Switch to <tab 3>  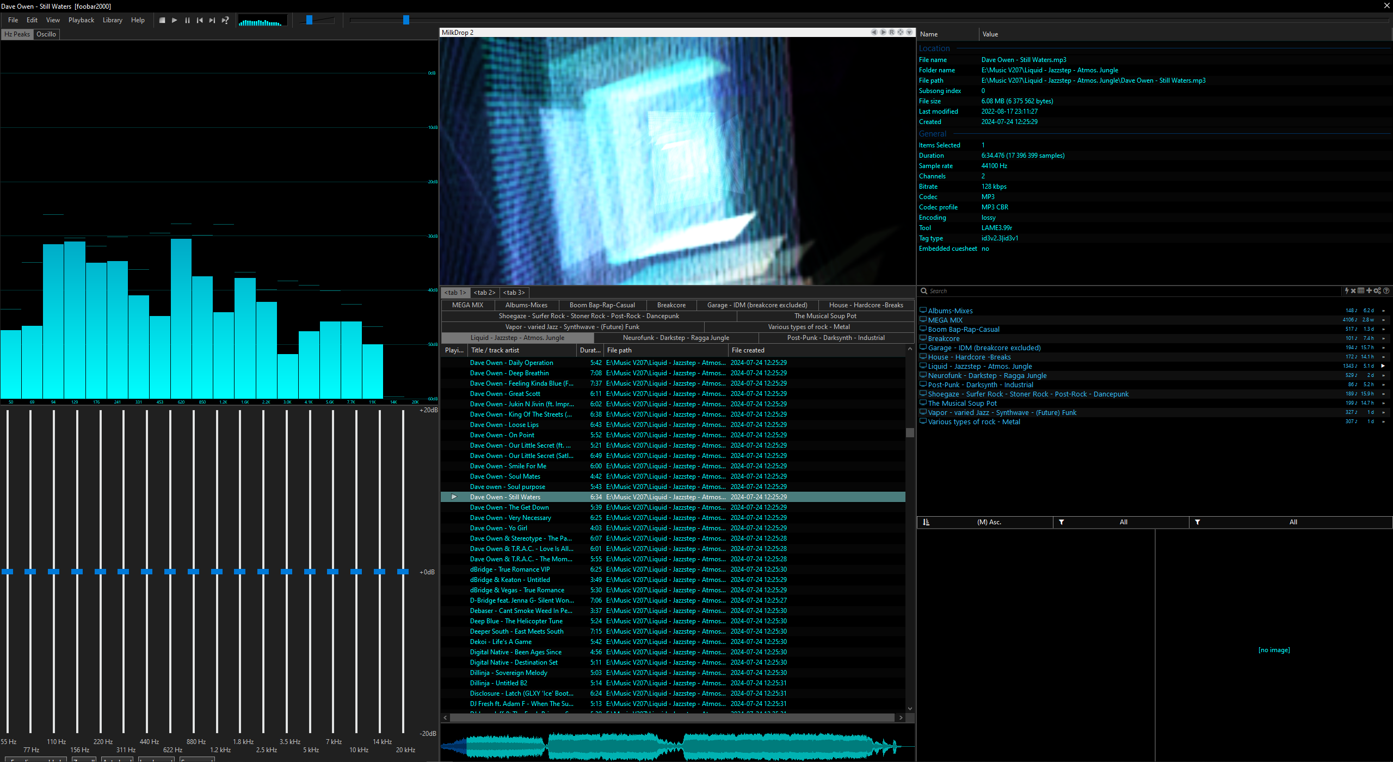514,293
